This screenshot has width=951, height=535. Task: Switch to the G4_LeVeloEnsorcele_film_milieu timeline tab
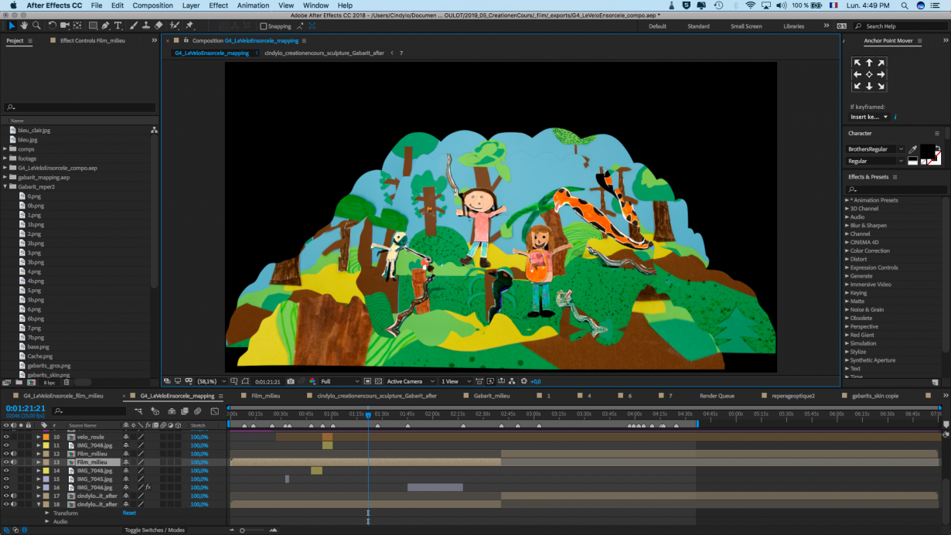coord(63,396)
